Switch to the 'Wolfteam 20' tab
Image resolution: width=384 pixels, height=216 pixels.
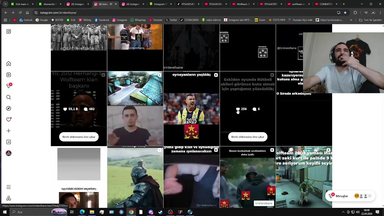243,4
